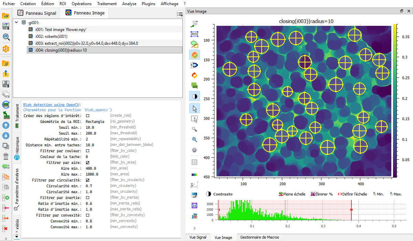Screen dimensions: 413x241
Task: Duplicate object with overlapping squares icon
Action: point(6,146)
